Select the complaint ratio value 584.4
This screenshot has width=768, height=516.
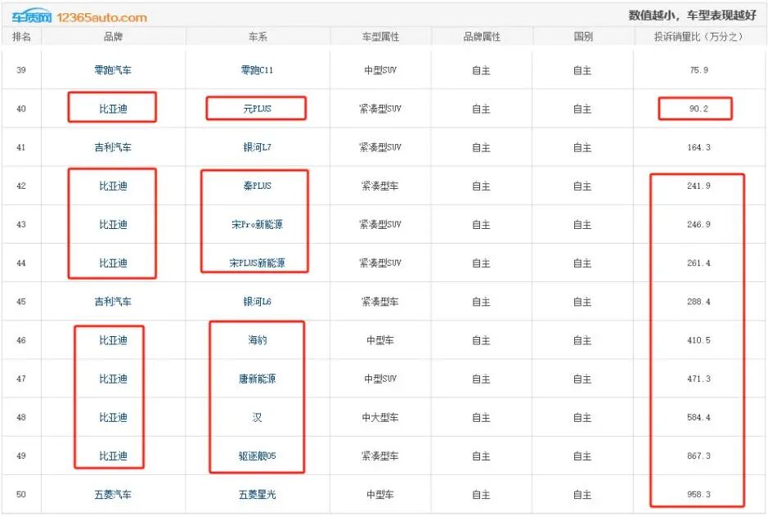(699, 418)
